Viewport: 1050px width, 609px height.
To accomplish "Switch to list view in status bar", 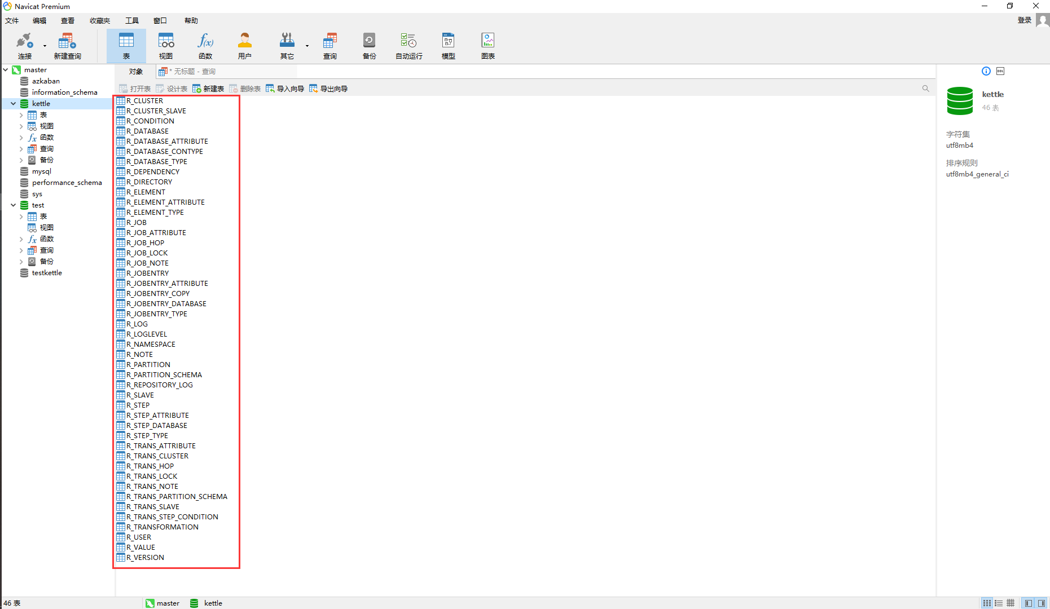I will tap(999, 603).
